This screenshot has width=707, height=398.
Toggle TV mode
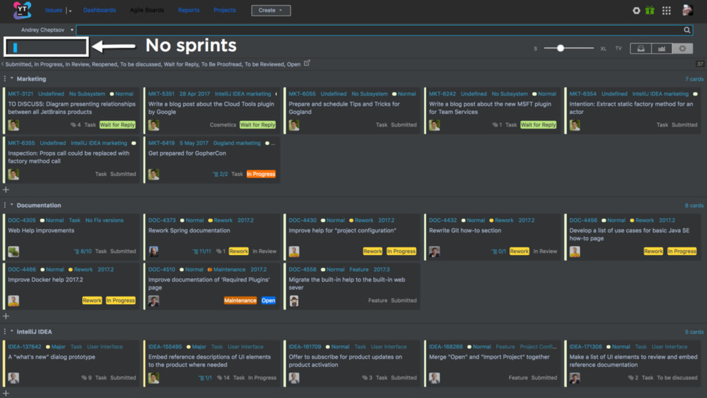[618, 48]
